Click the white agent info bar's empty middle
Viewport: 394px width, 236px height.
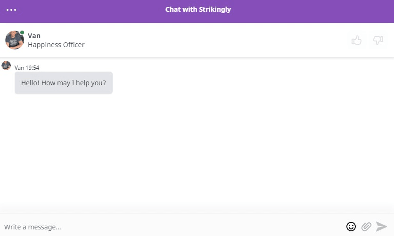tap(212, 41)
